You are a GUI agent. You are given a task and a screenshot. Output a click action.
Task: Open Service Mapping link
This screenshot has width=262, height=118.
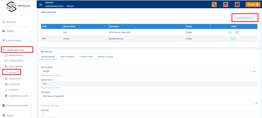pos(16,66)
